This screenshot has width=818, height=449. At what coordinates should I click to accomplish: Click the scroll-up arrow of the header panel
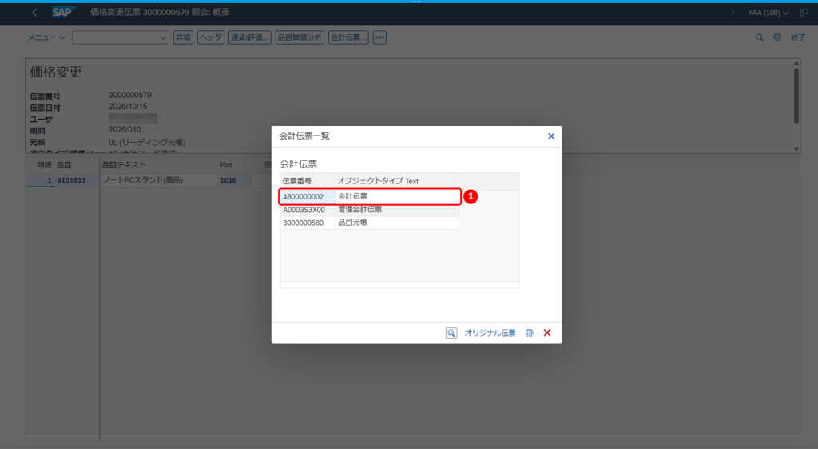pos(796,63)
